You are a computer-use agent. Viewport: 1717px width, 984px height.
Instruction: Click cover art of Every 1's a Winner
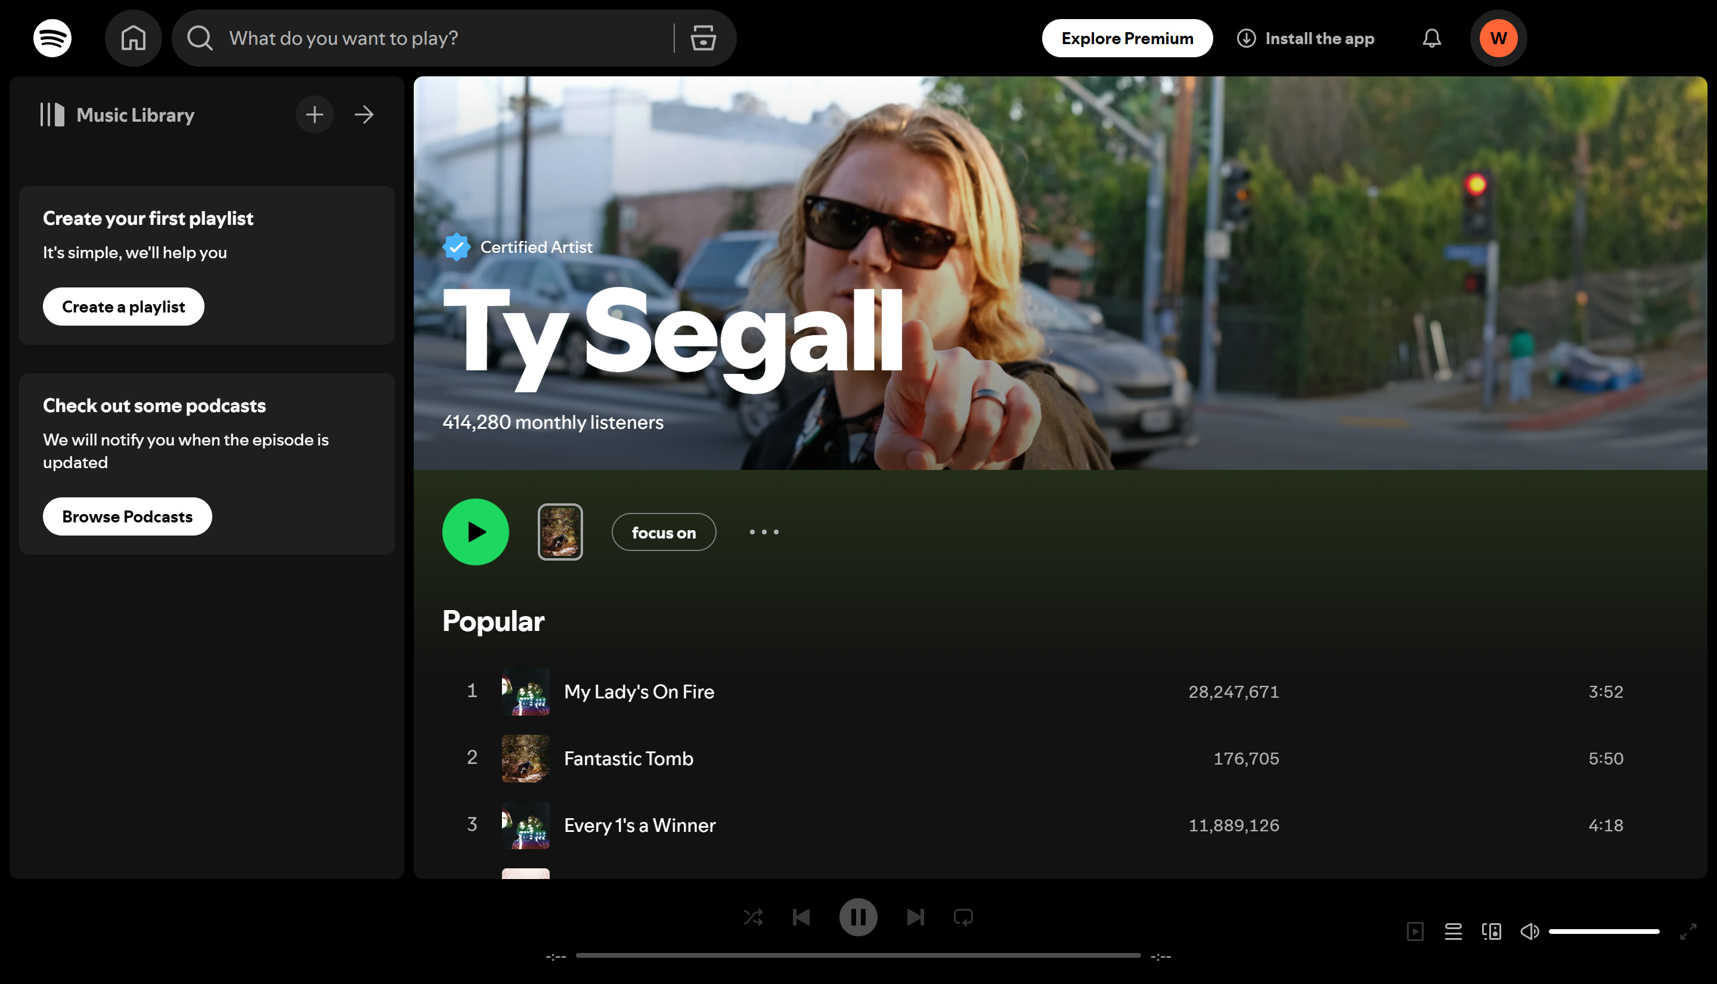click(x=525, y=826)
